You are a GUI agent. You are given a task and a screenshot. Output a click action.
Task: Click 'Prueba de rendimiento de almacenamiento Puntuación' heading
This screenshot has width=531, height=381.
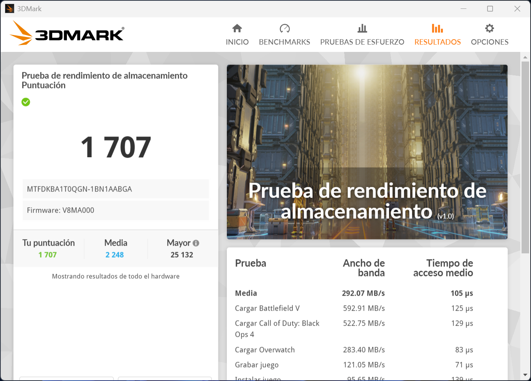coord(105,80)
